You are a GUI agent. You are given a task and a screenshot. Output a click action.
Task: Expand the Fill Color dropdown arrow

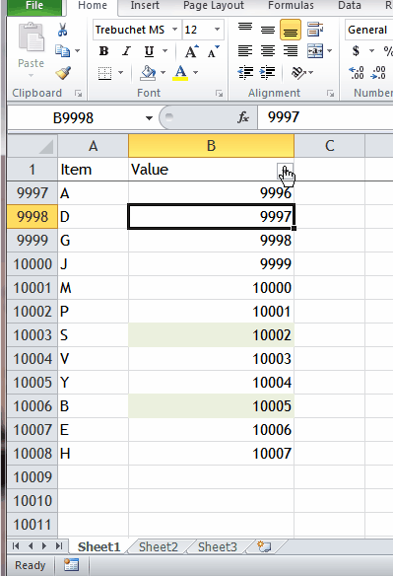click(x=164, y=73)
